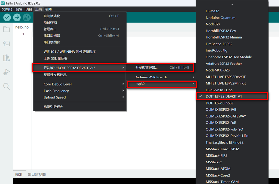
Task: Expand the Upload Speed submenu
Action: tap(80, 97)
